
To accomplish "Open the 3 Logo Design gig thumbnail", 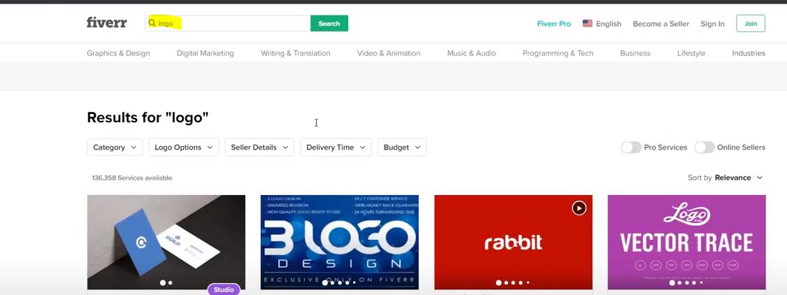I will (x=339, y=242).
